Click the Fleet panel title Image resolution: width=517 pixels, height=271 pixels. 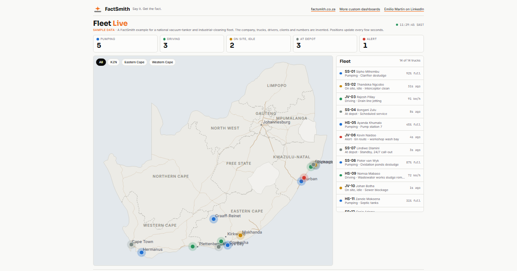[345, 61]
